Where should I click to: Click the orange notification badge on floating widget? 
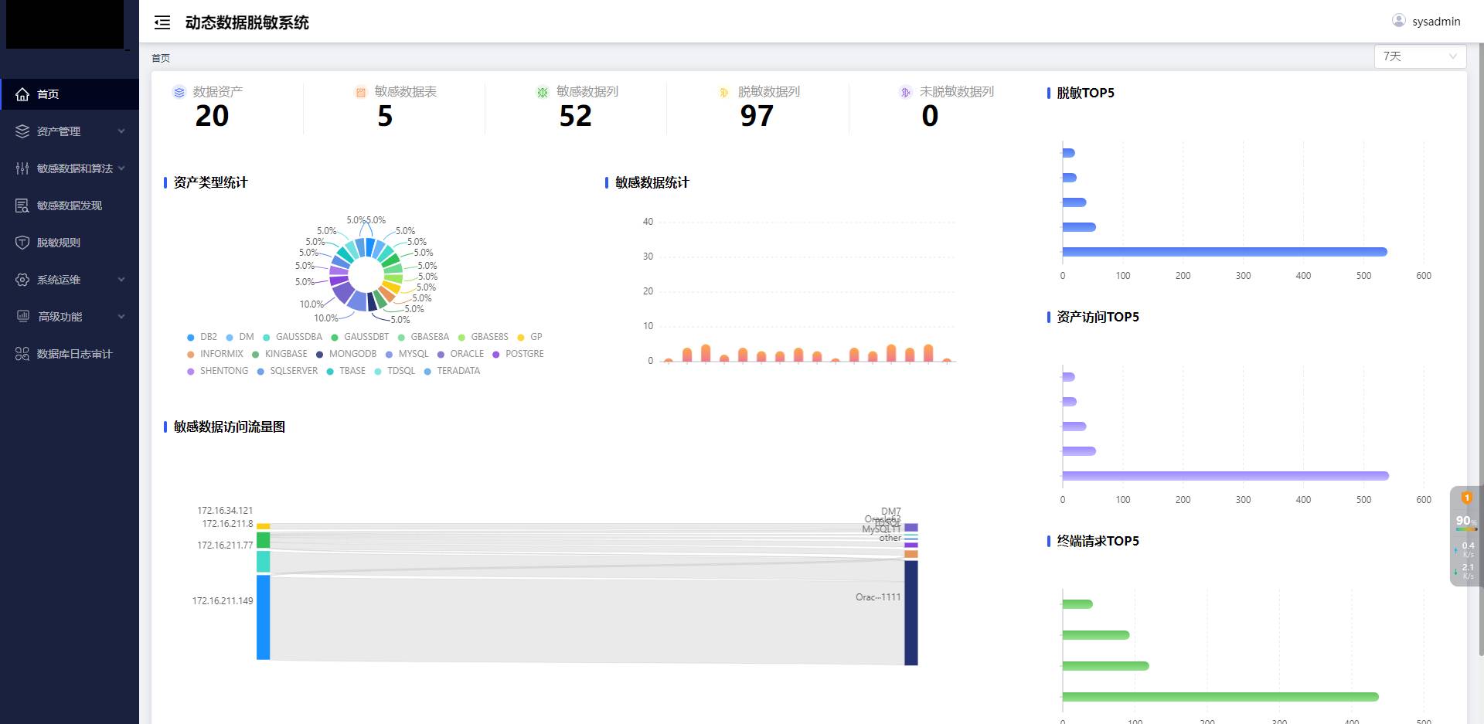(x=1467, y=498)
